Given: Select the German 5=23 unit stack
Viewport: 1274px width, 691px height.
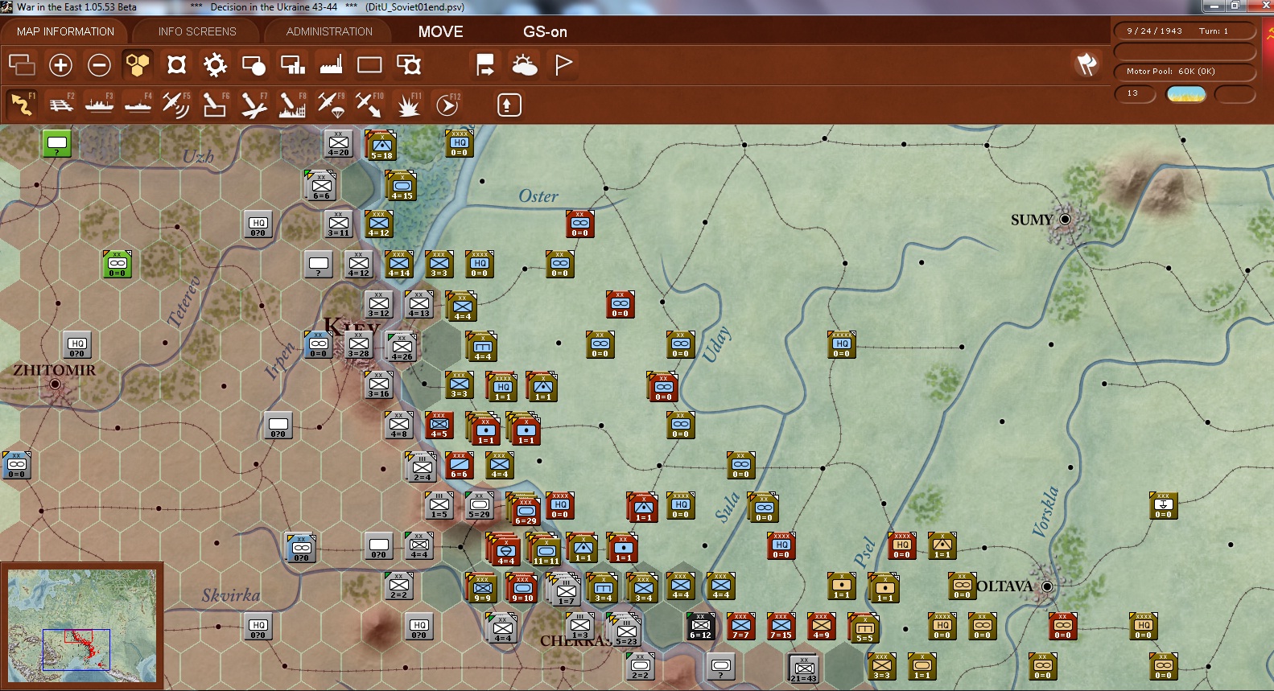Looking at the screenshot, I should pos(625,631).
